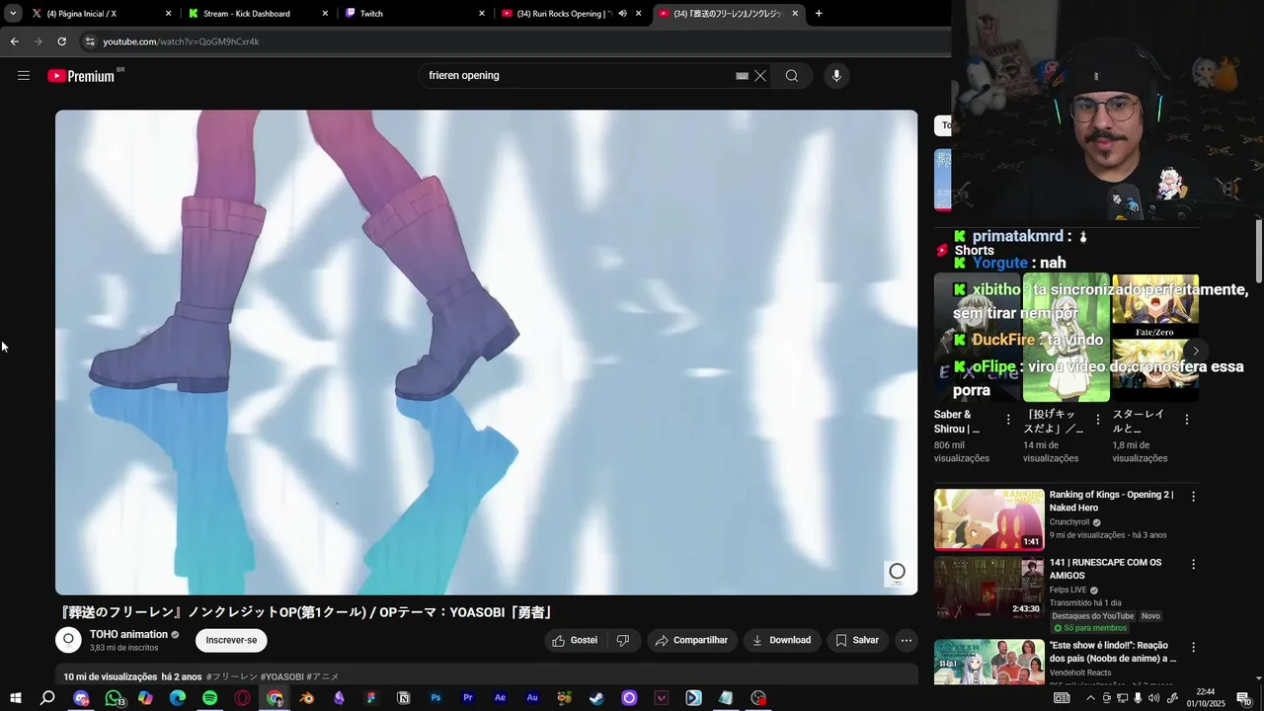This screenshot has width=1264, height=711.
Task: Click the TOHO animation channel avatar
Action: click(68, 640)
